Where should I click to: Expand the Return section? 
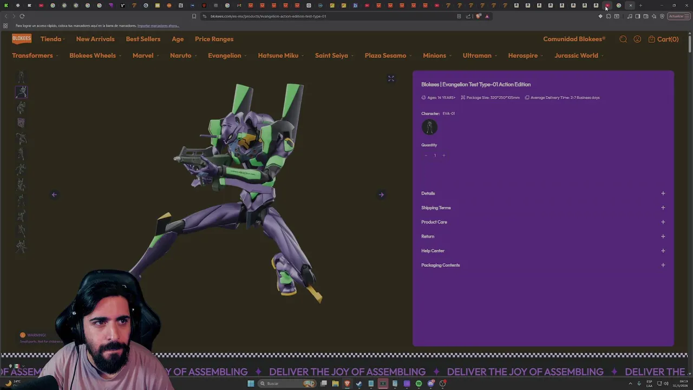click(543, 236)
